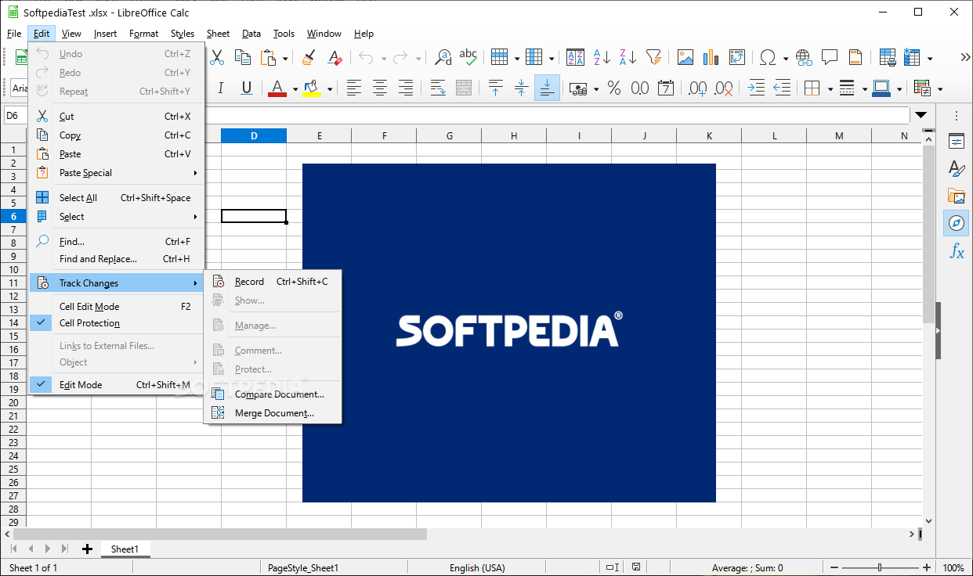Choose Record in the Track Changes submenu
This screenshot has width=973, height=576.
pos(273,282)
